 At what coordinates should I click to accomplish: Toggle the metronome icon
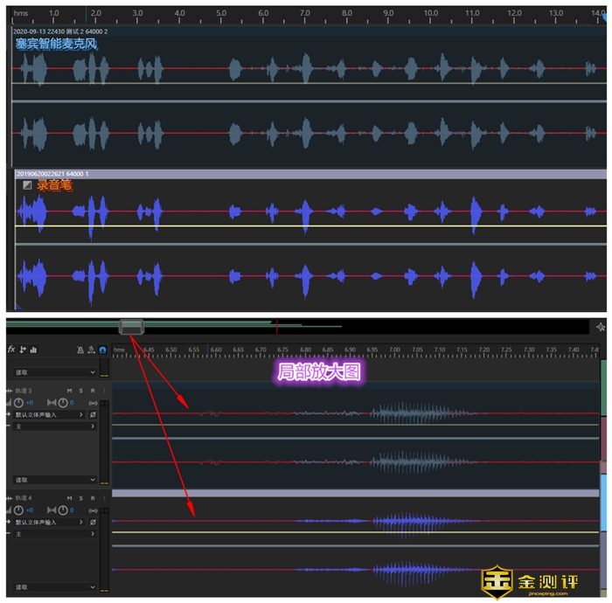coord(80,350)
